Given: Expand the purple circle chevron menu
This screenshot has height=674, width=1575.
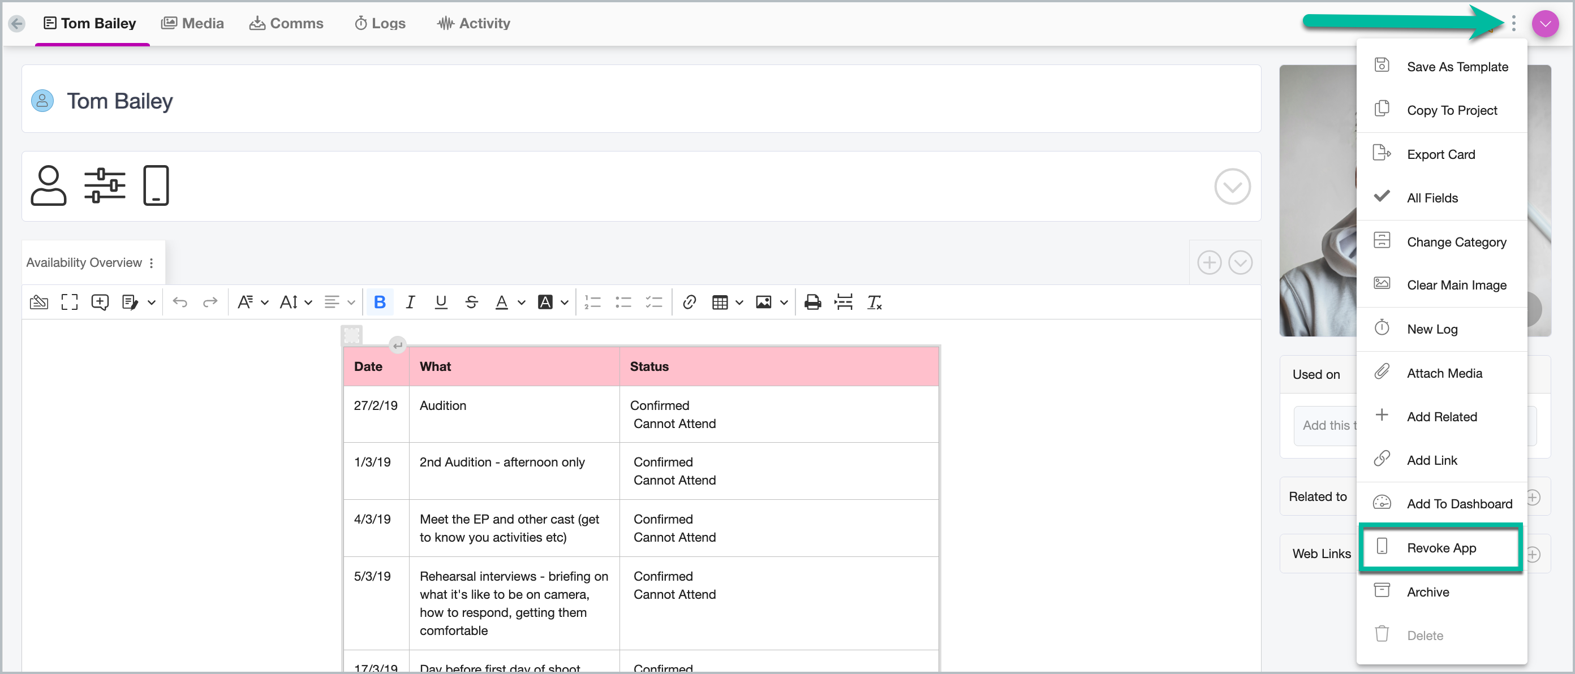Looking at the screenshot, I should (1544, 24).
